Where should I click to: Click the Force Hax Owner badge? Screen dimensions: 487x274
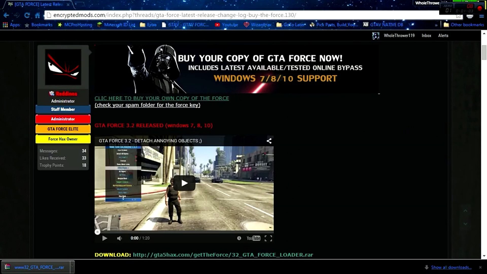pyautogui.click(x=63, y=139)
